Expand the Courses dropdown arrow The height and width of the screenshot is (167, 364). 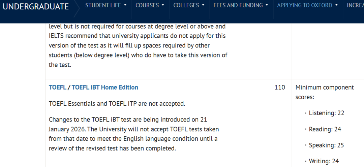click(x=163, y=5)
